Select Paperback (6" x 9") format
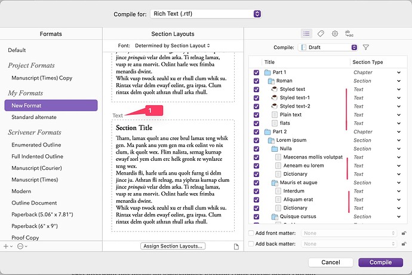The width and height of the screenshot is (412, 275). tap(35, 226)
